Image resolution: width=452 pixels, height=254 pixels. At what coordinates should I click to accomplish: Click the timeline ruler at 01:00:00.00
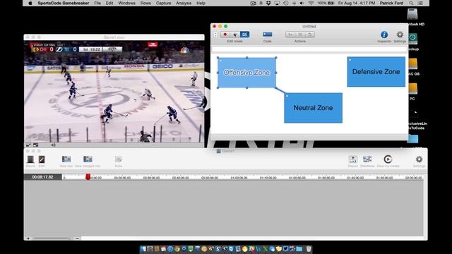coord(239,178)
